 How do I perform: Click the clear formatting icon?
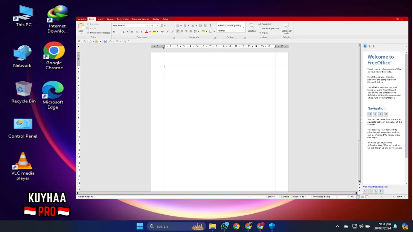[x=162, y=32]
